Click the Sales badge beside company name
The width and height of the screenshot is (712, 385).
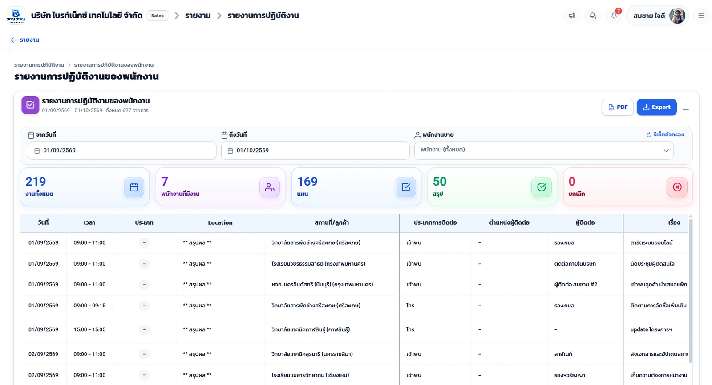158,16
